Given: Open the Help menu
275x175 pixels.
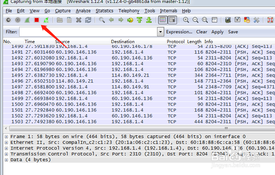Looking at the screenshot, I should coord(186,11).
